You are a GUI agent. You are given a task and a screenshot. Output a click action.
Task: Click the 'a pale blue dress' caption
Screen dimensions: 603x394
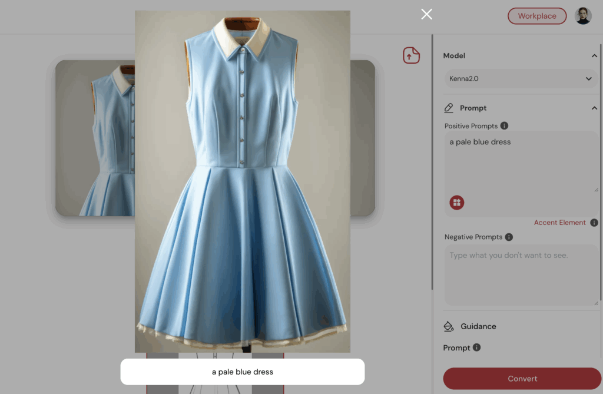(242, 372)
